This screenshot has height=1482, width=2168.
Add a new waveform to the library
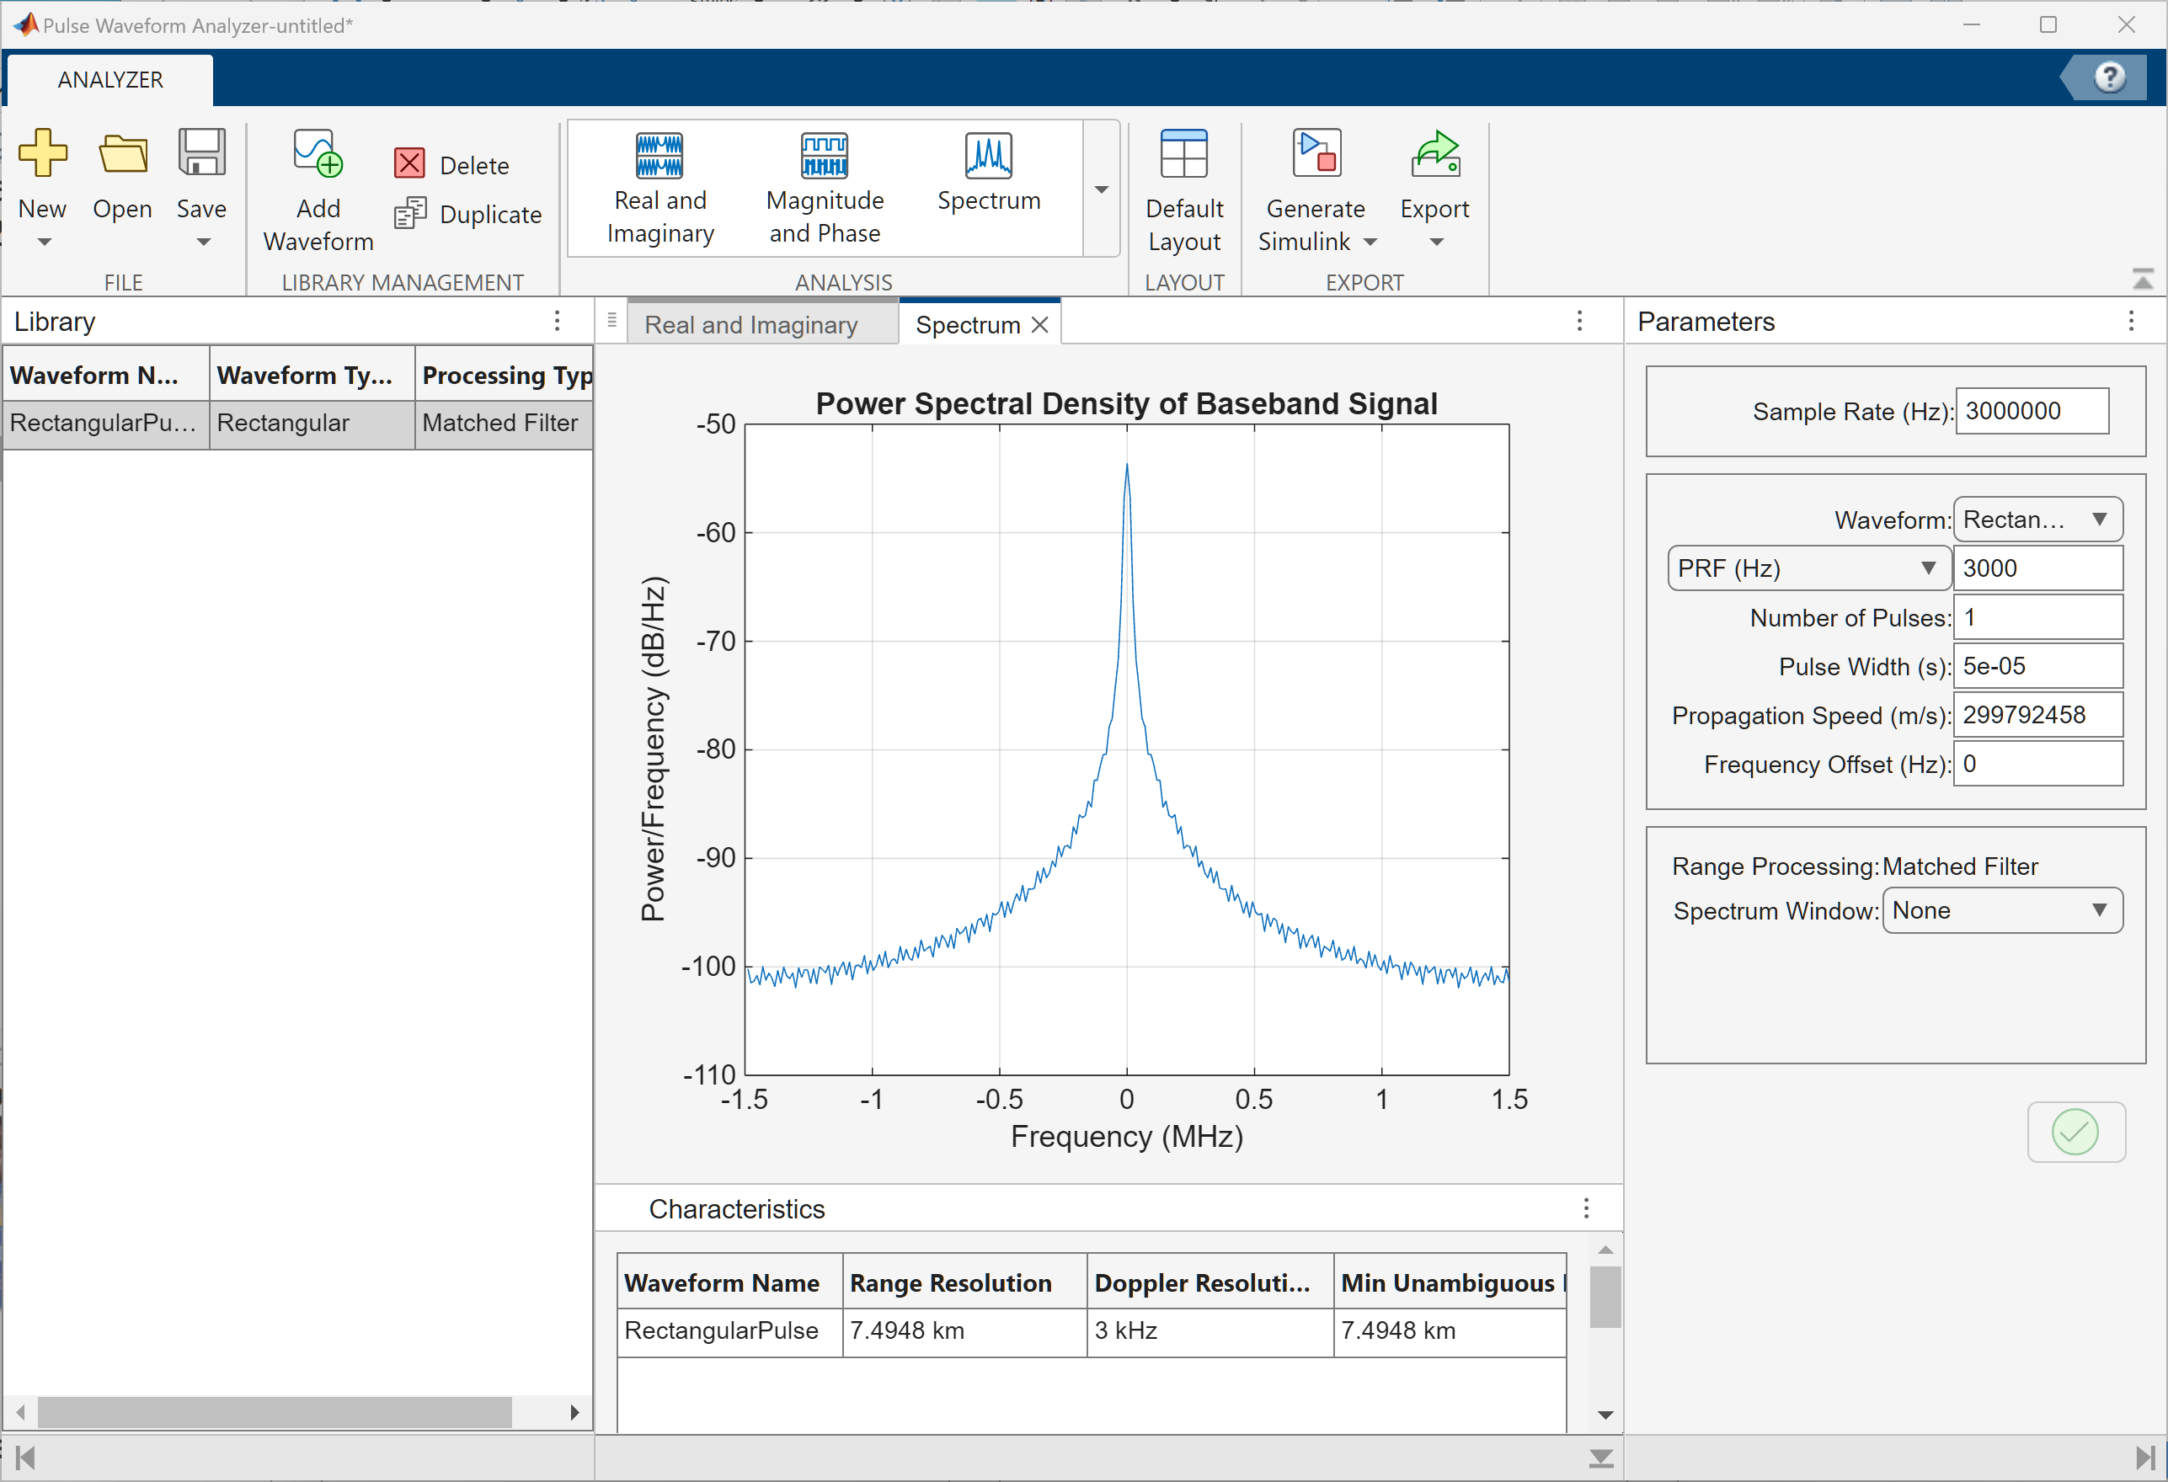pos(318,187)
